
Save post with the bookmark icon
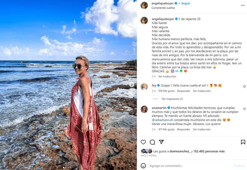coord(243,142)
